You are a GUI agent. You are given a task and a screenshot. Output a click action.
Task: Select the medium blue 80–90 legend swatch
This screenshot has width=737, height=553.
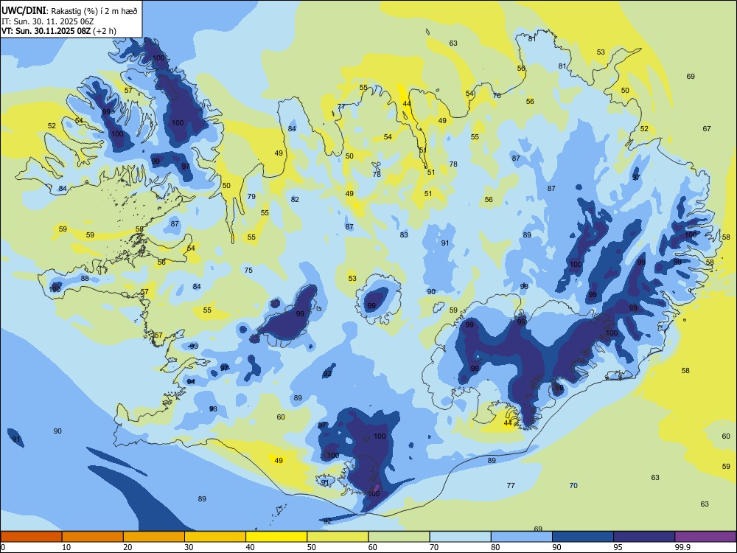coord(521,537)
